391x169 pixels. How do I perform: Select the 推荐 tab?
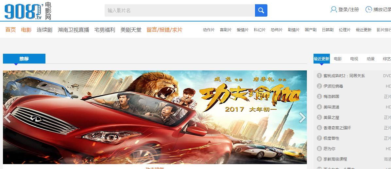click(x=24, y=59)
